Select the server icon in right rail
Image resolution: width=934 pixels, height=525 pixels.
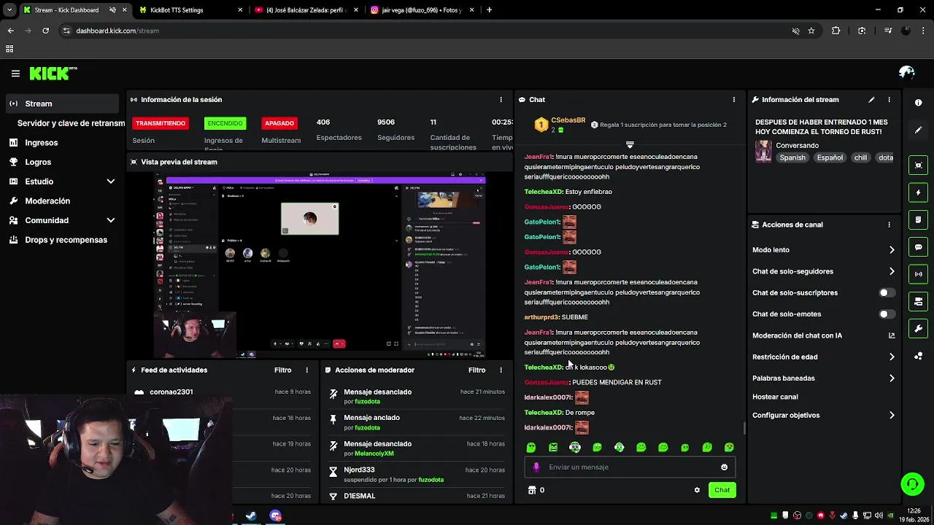(x=918, y=301)
